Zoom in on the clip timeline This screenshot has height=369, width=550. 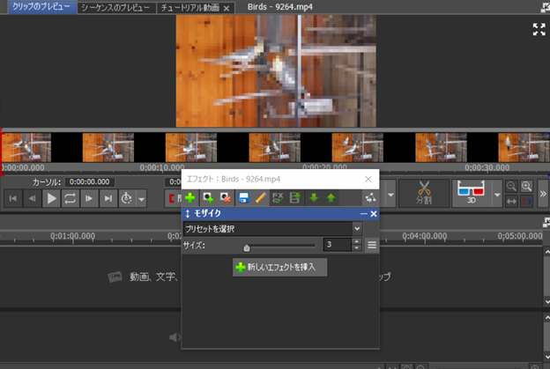(x=526, y=187)
